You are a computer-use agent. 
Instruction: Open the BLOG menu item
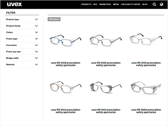point(145,4)
